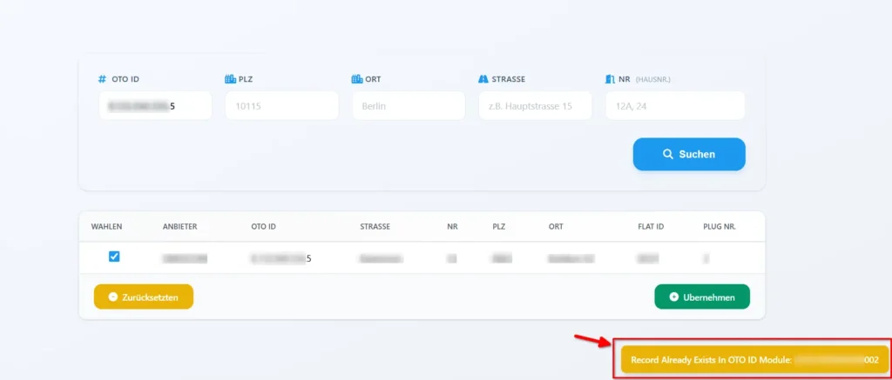This screenshot has height=380, width=892.
Task: Click the magnifier icon in Suchen button
Action: [x=668, y=154]
